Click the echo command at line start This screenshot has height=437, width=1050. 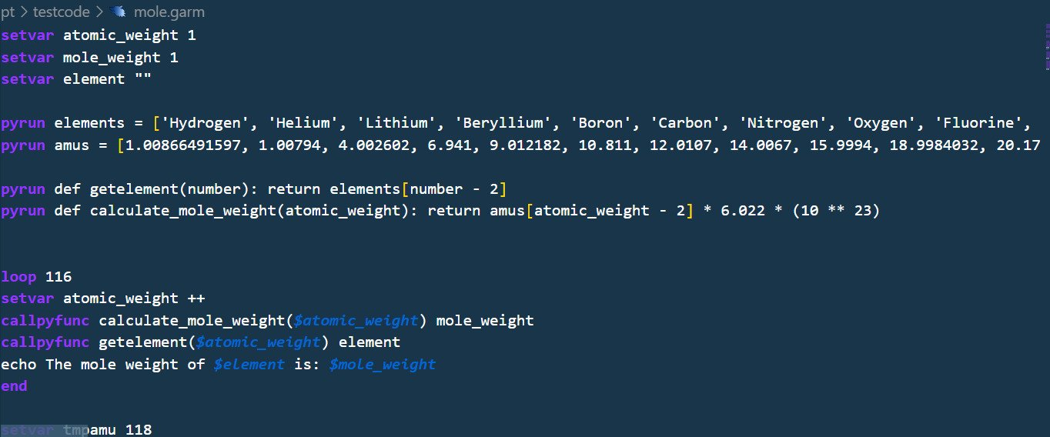tap(18, 364)
